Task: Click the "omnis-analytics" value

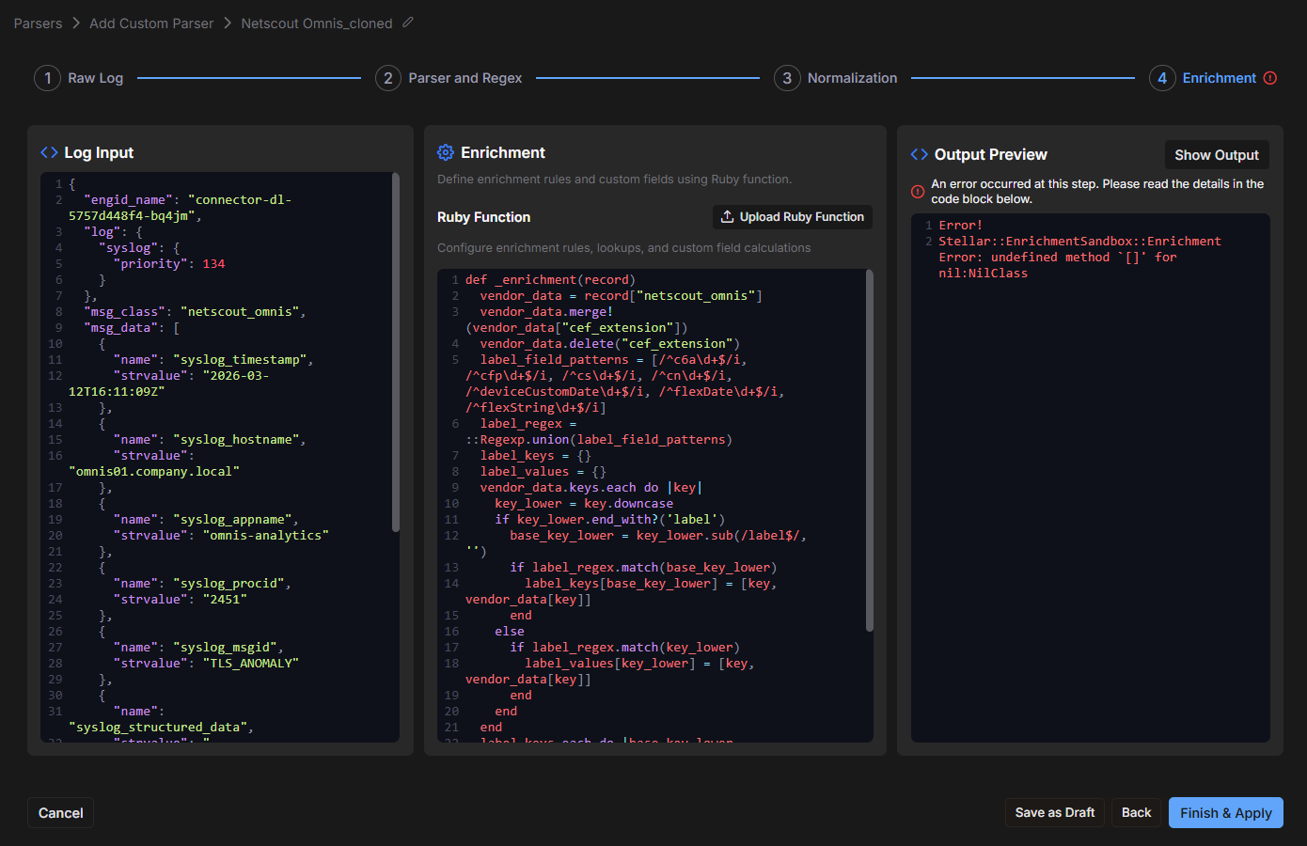Action: tap(266, 535)
